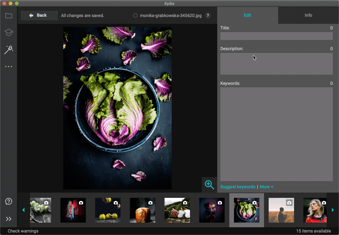Switch to the Edit tab
The image size is (339, 235).
(x=247, y=15)
